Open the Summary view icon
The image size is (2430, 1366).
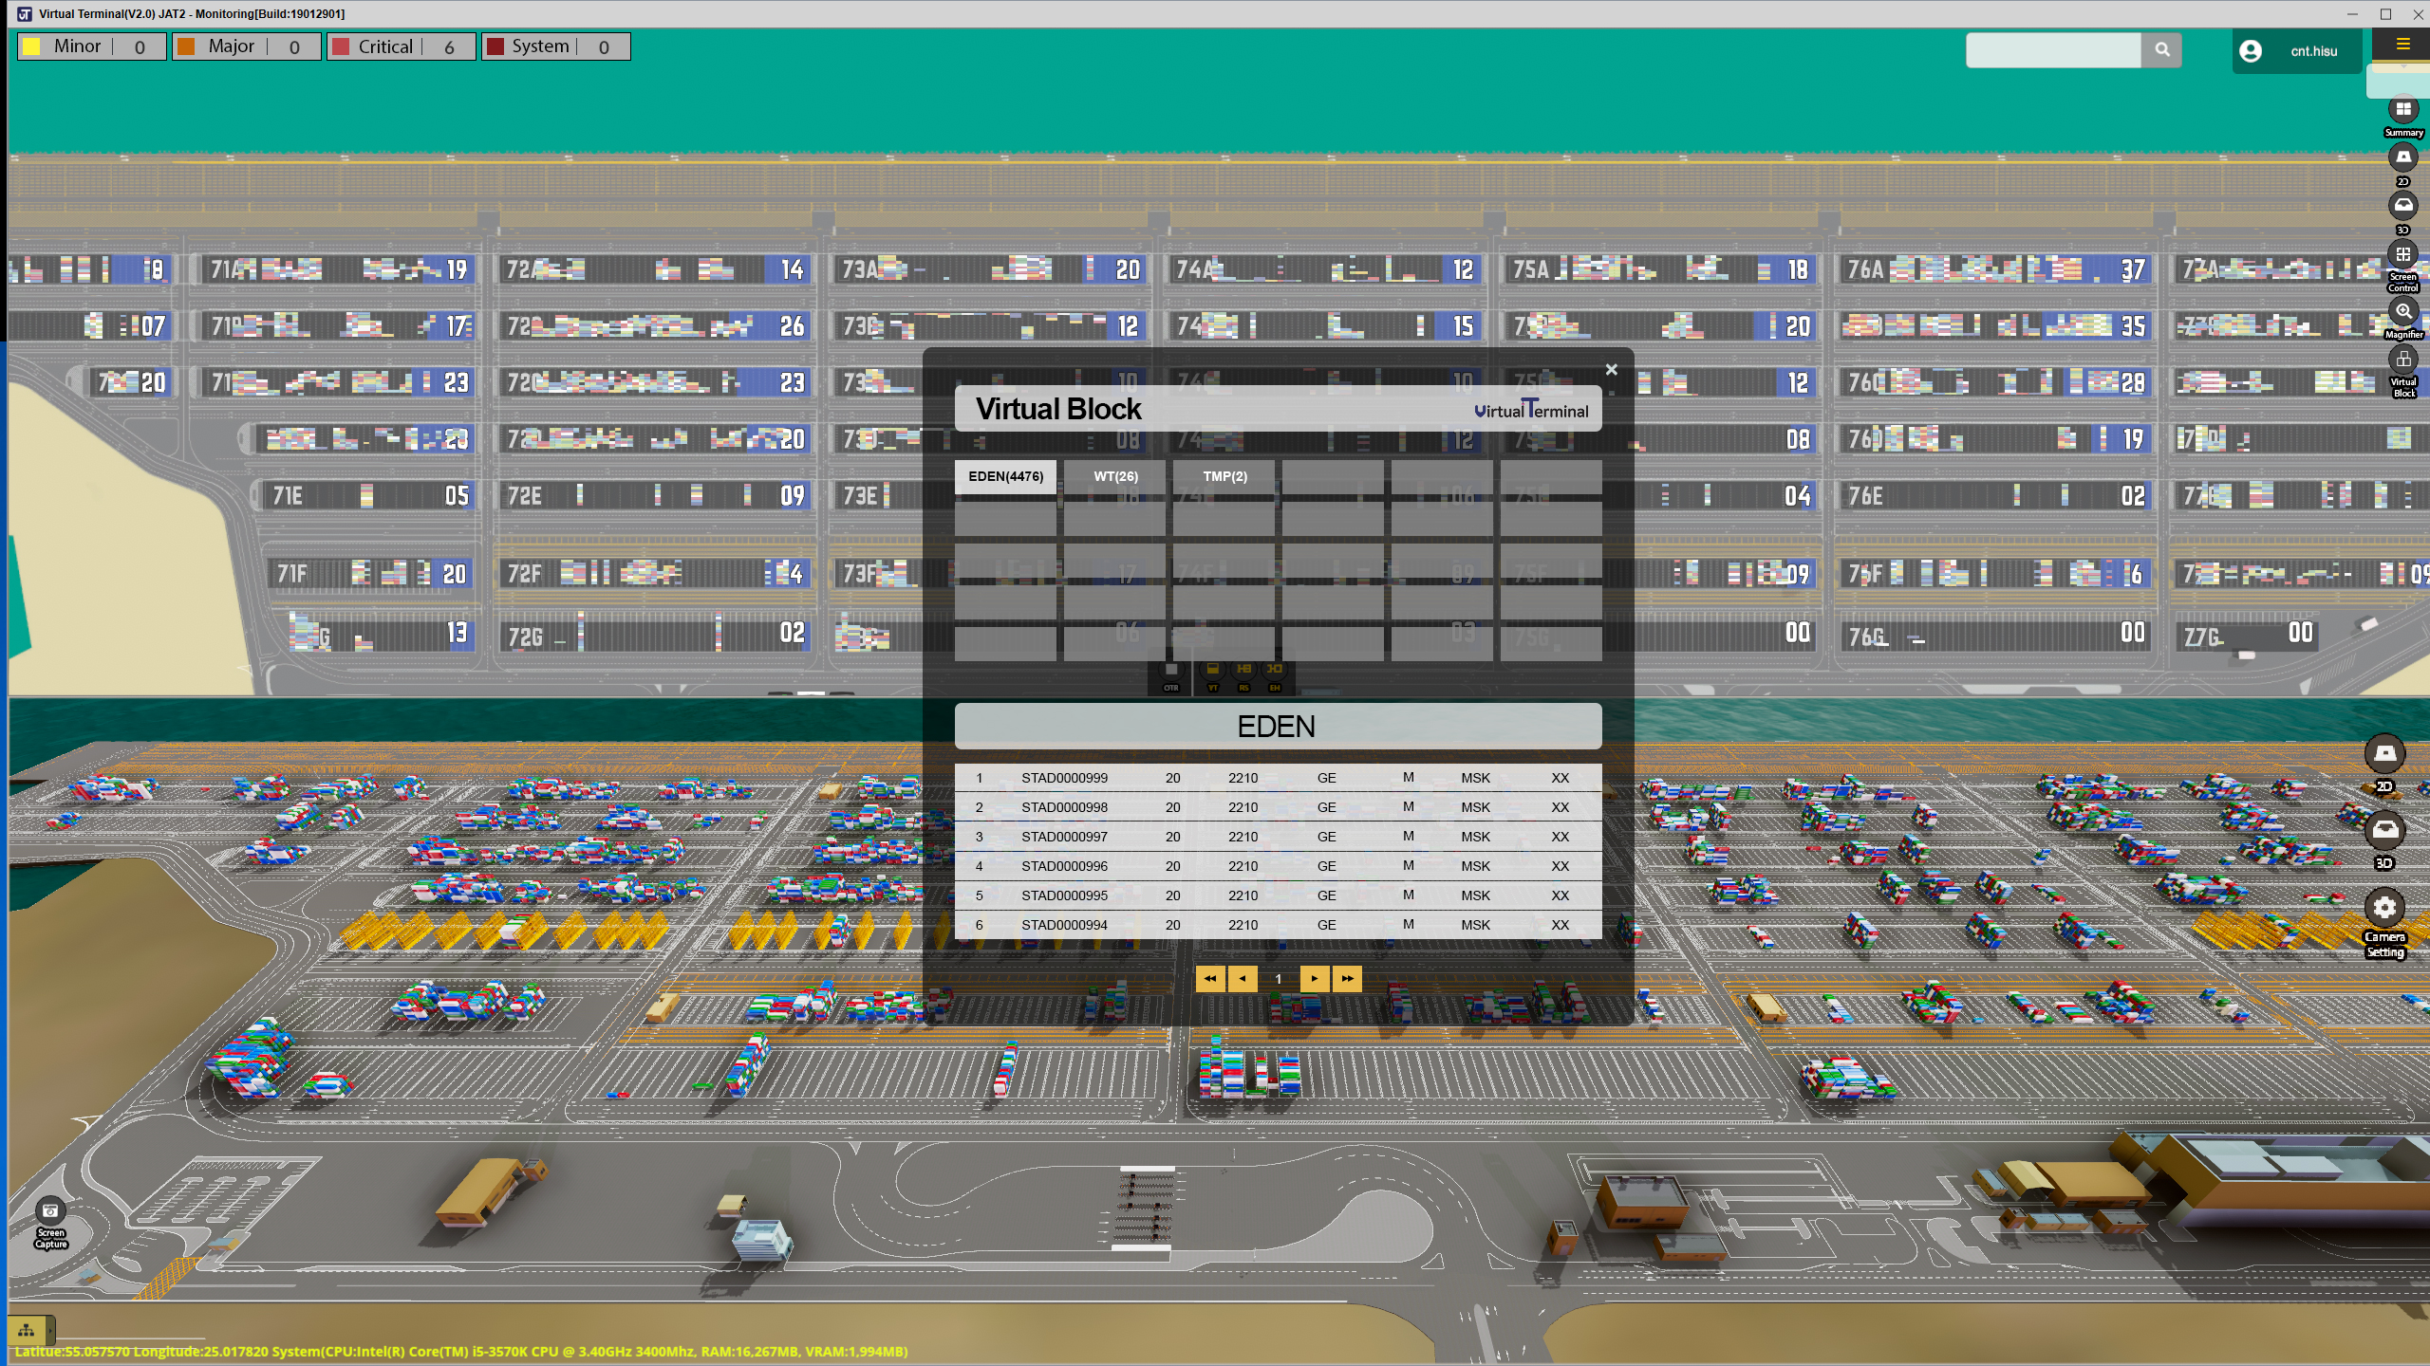tap(2402, 110)
